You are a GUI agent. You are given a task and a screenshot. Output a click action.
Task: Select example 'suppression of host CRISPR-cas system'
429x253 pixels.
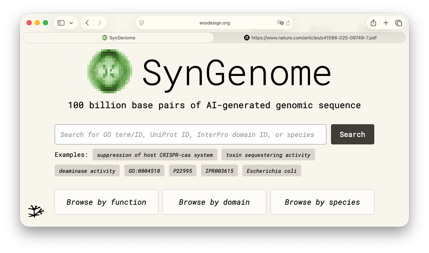(155, 155)
